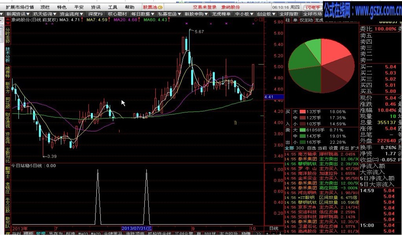Open the 帮助 menu
Viewport: 402px width, 235px height.
tap(129, 7)
